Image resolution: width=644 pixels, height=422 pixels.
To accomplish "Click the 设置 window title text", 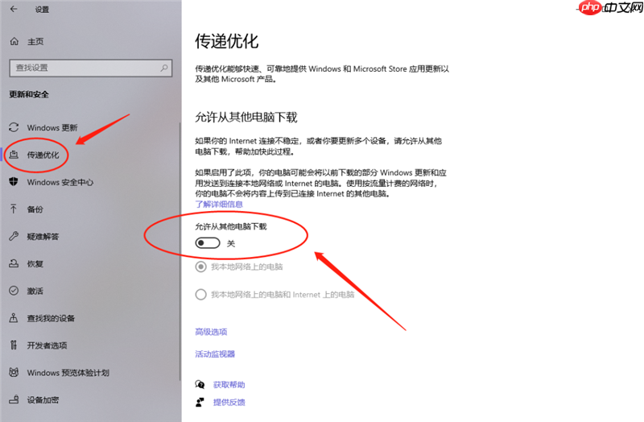I will click(42, 9).
